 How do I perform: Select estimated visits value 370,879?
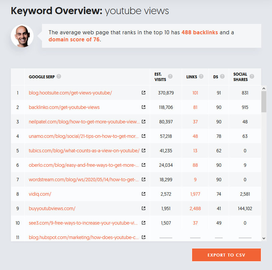click(x=166, y=93)
